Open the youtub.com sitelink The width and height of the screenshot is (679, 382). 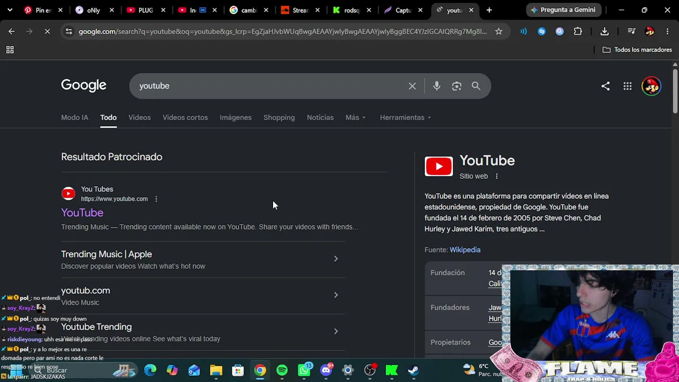(85, 290)
